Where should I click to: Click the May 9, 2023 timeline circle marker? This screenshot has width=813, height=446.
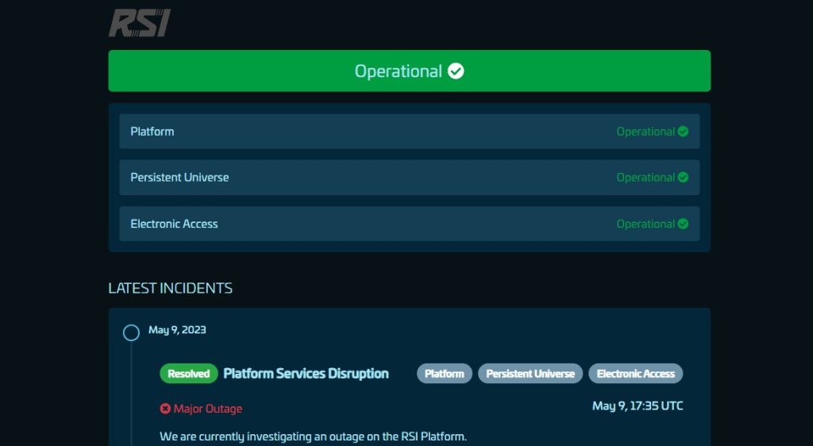click(x=132, y=333)
